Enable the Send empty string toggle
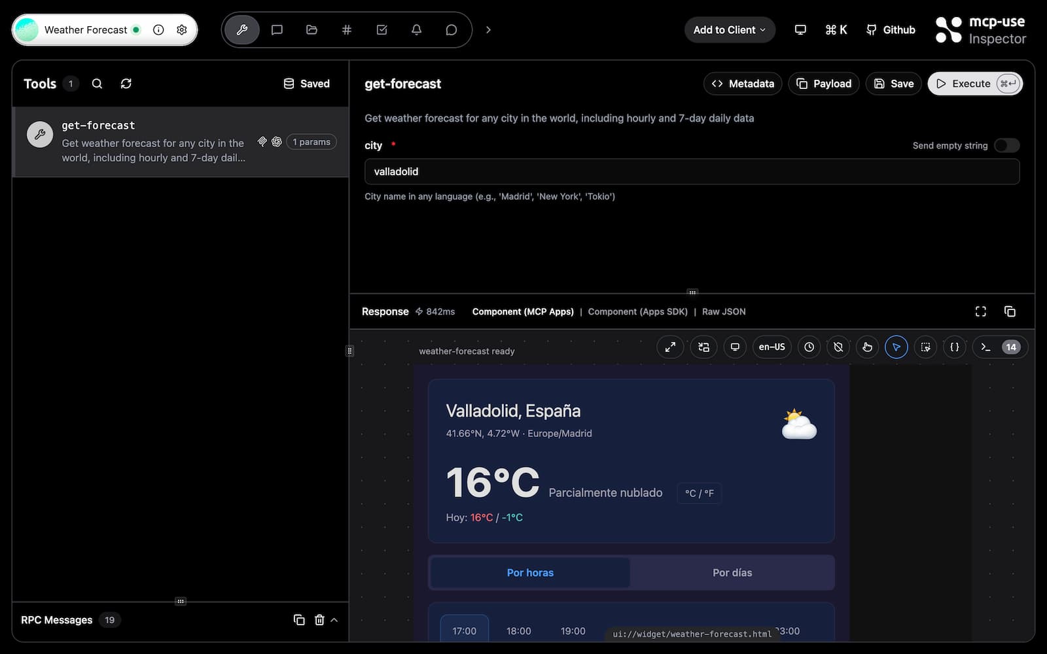This screenshot has width=1047, height=654. [x=1007, y=145]
